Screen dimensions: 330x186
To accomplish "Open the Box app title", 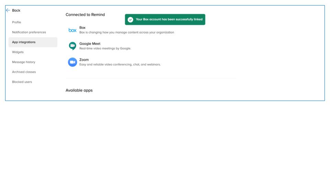I will click(82, 28).
